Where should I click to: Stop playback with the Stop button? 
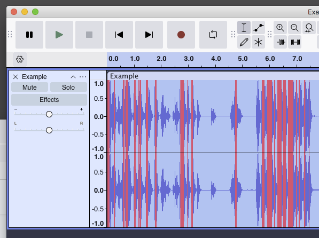89,35
